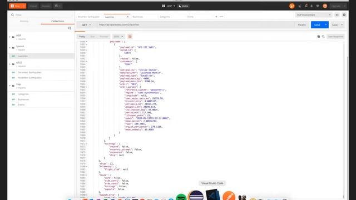Click the Invite button in the header
Viewport: 356px width, 200px height.
click(x=183, y=6)
